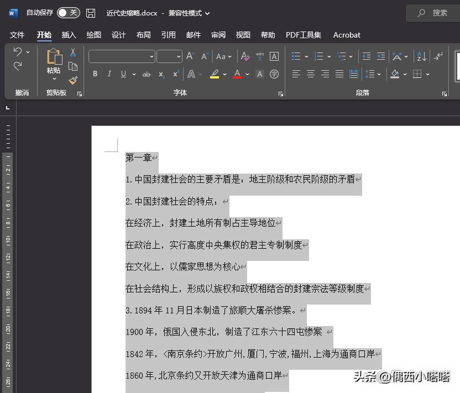Apply underline to the selection
The height and width of the screenshot is (393, 460).
coord(123,74)
